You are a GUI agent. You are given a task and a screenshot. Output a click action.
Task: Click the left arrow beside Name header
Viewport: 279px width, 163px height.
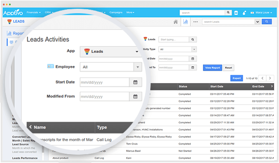point(30,127)
